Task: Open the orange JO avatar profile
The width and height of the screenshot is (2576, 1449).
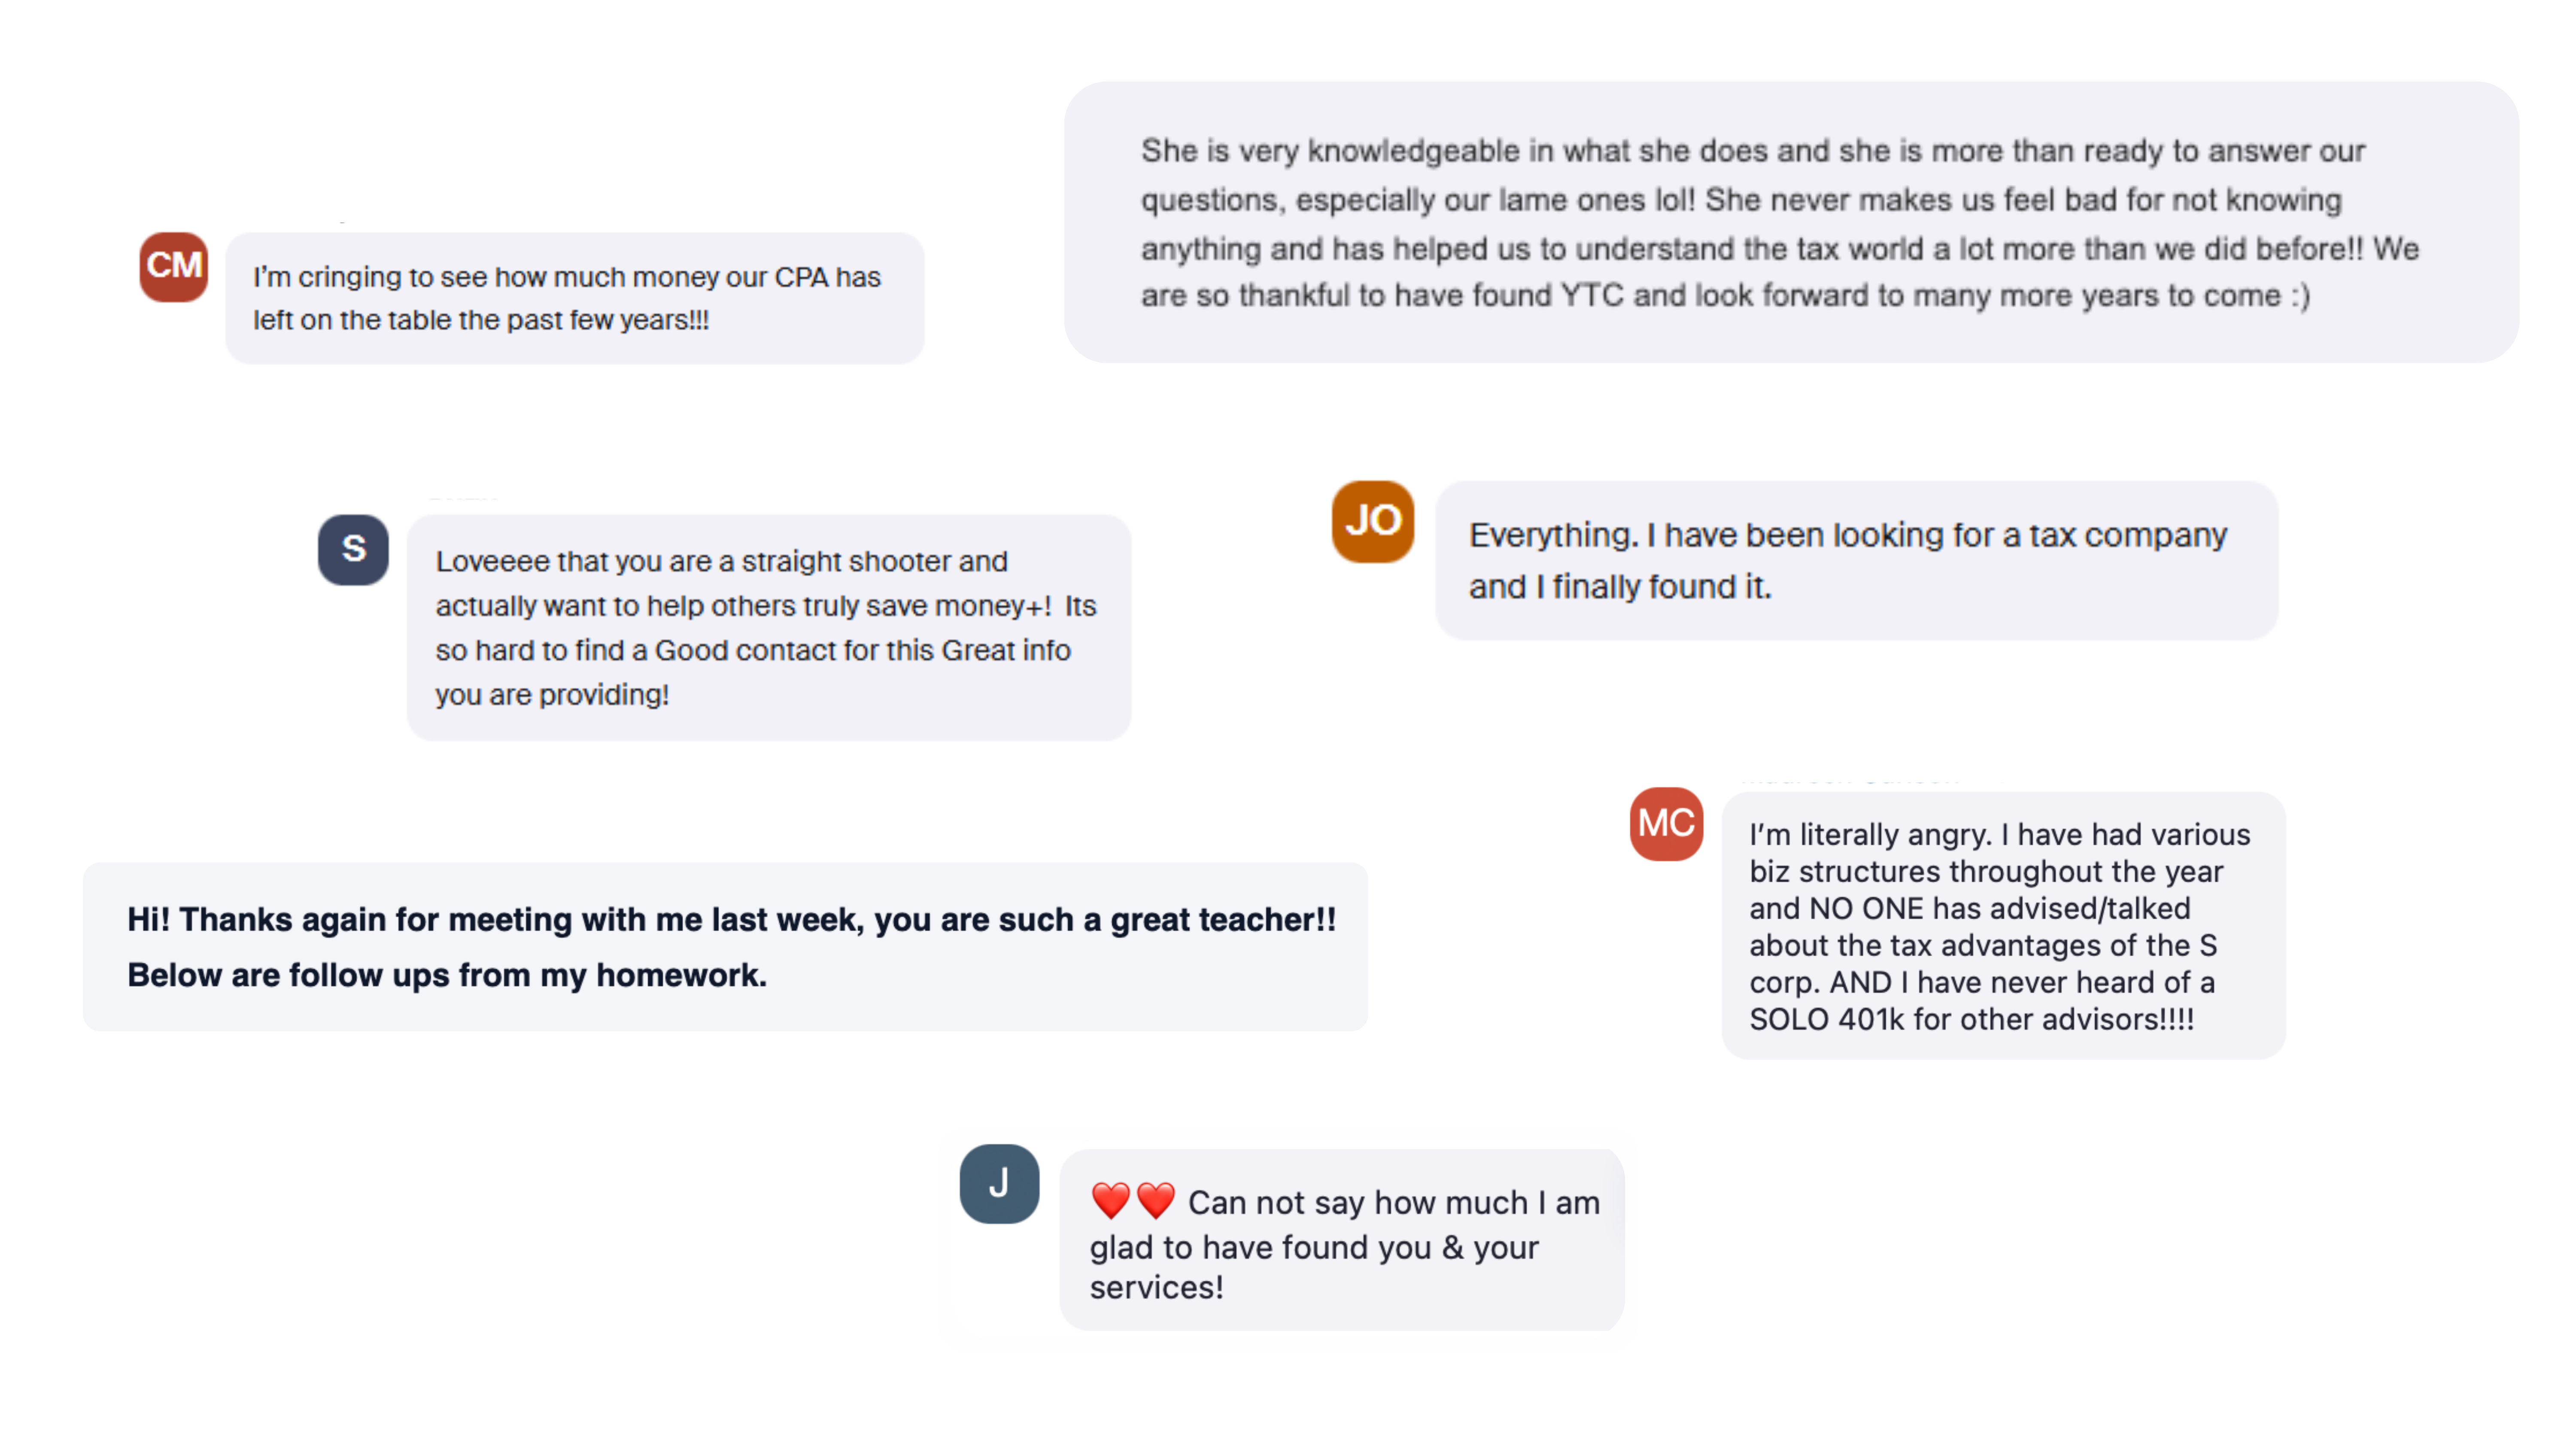Action: coord(1372,521)
